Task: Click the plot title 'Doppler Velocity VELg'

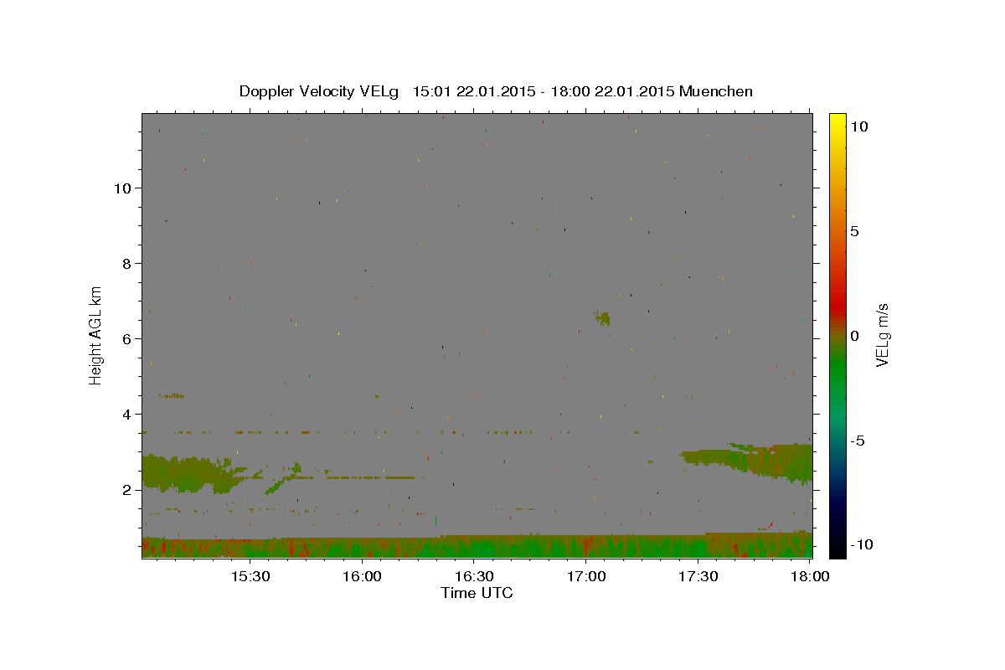Action: pyautogui.click(x=319, y=91)
